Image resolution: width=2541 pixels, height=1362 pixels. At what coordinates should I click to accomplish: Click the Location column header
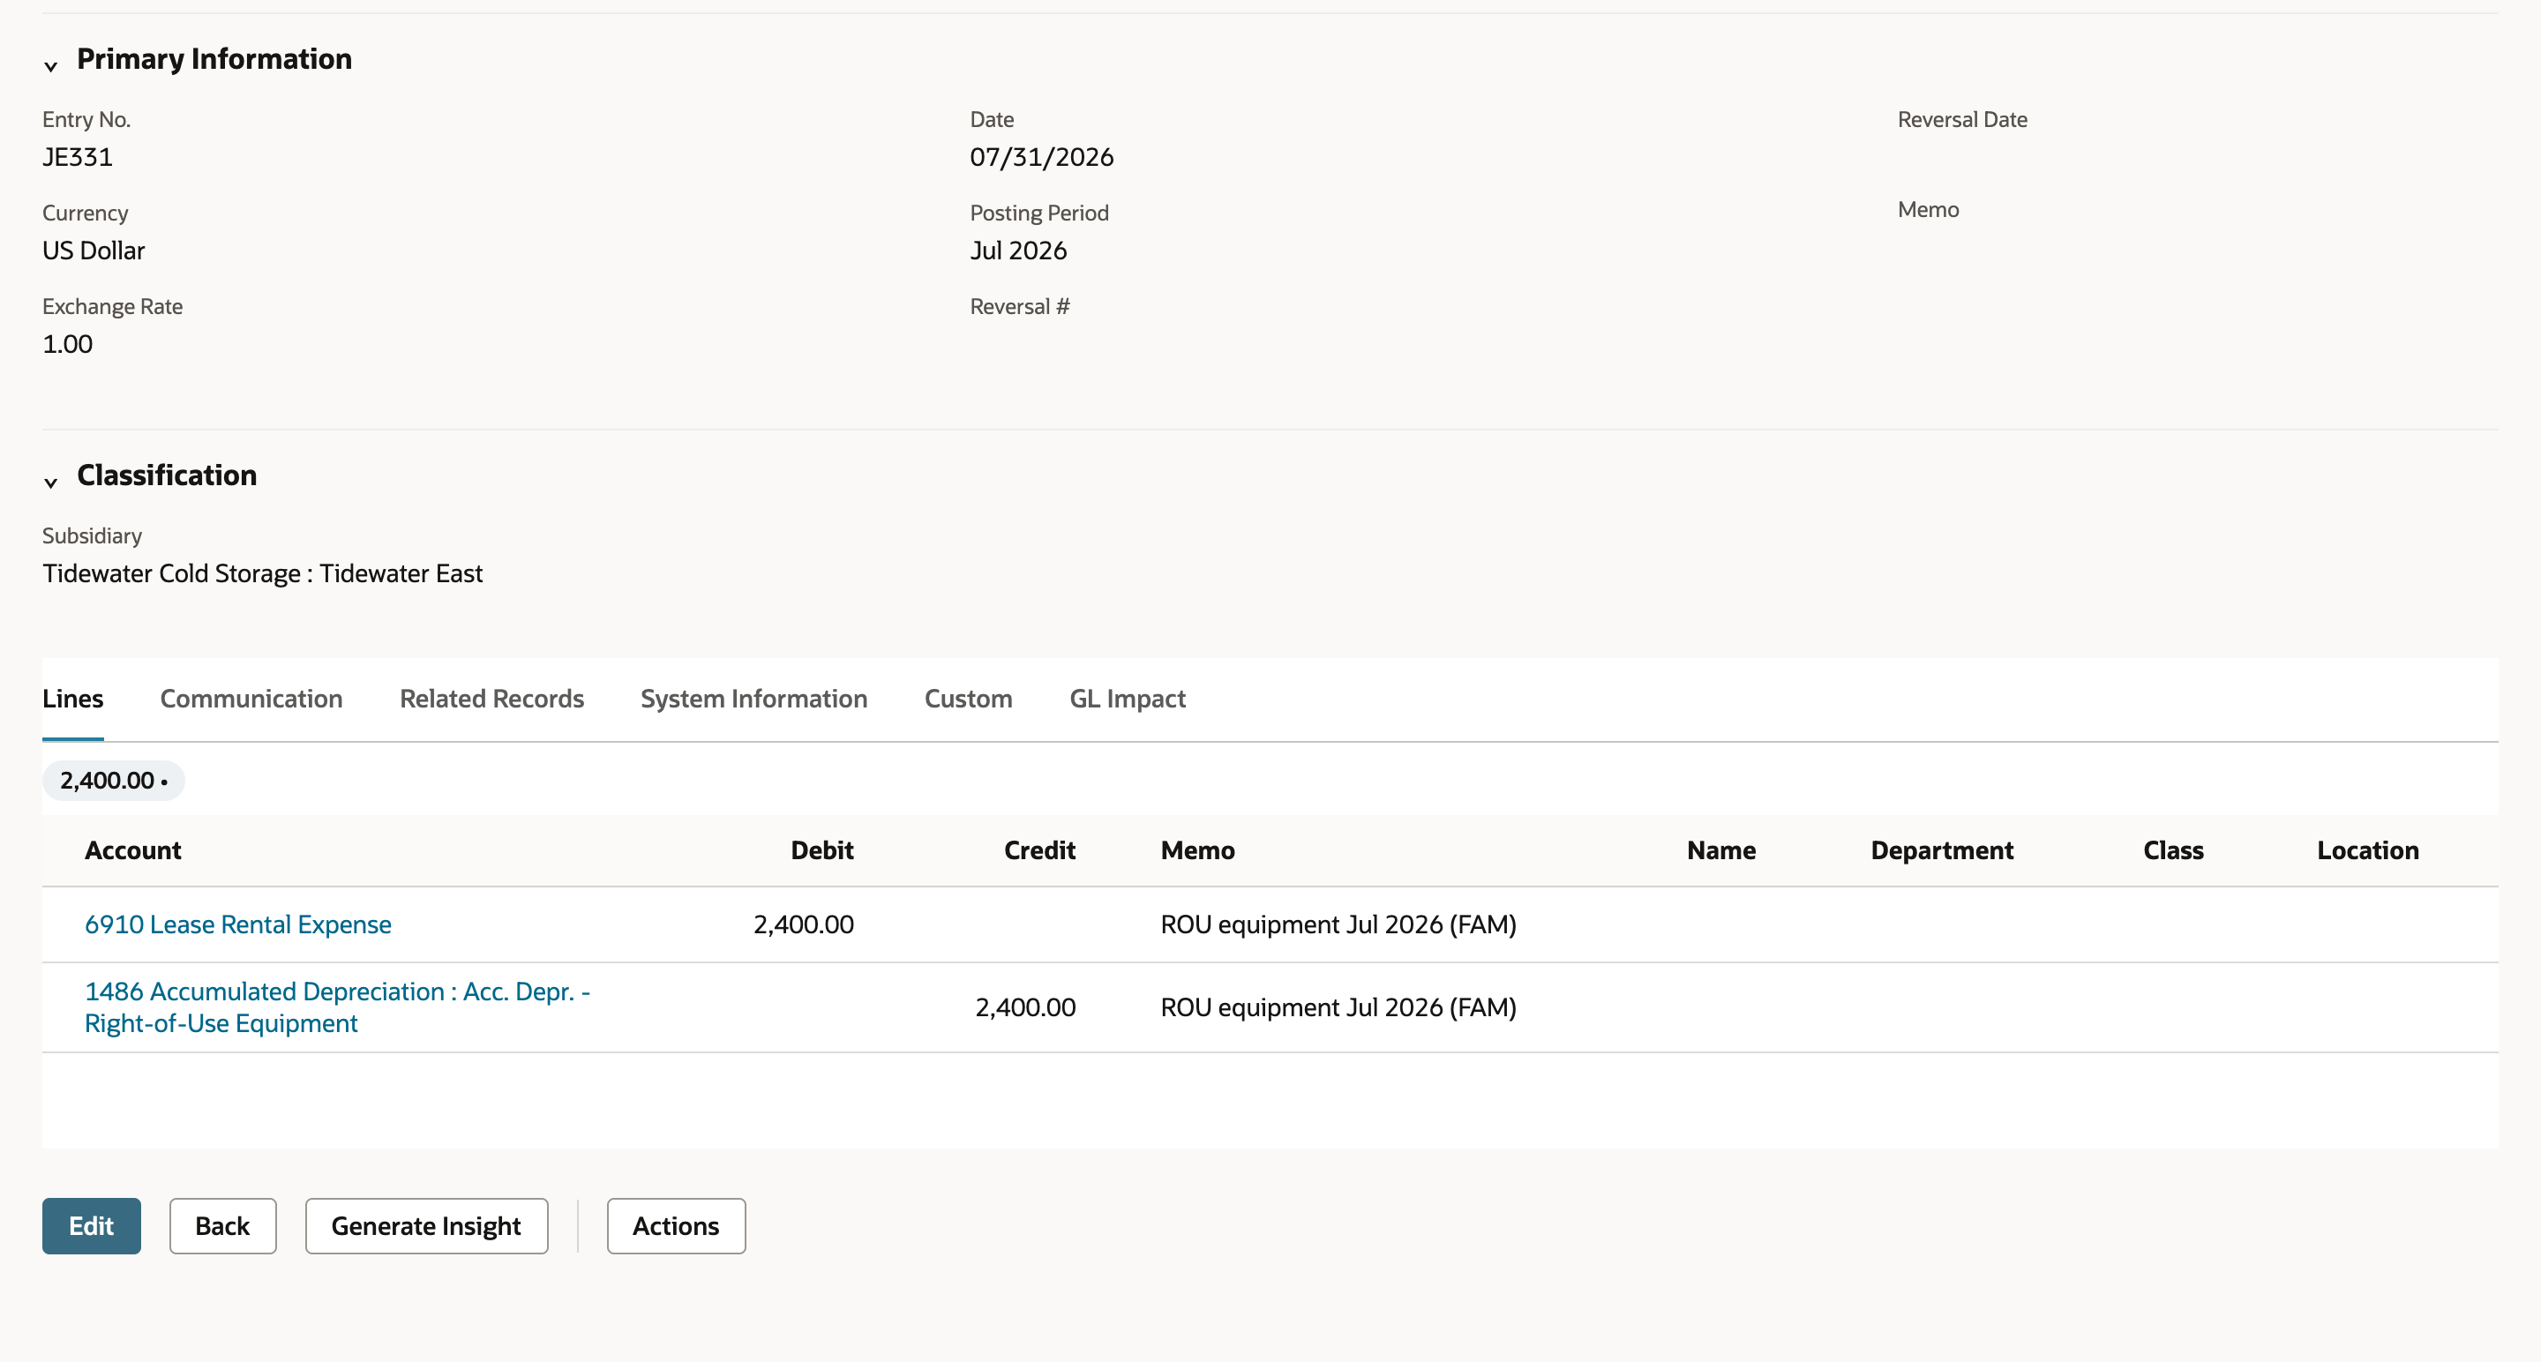pyautogui.click(x=2367, y=850)
